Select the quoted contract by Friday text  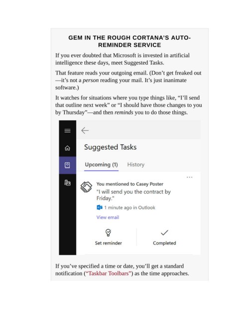coord(133,195)
